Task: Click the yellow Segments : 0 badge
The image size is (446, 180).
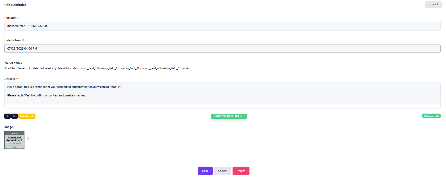Action: click(27, 116)
